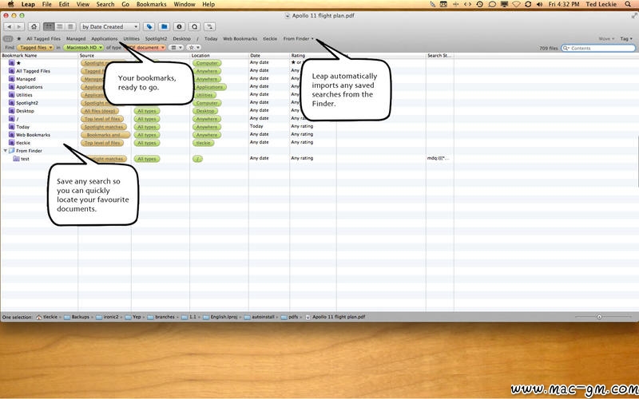Open the star bookmark in bookmarks bar
The width and height of the screenshot is (639, 399).
(x=18, y=38)
